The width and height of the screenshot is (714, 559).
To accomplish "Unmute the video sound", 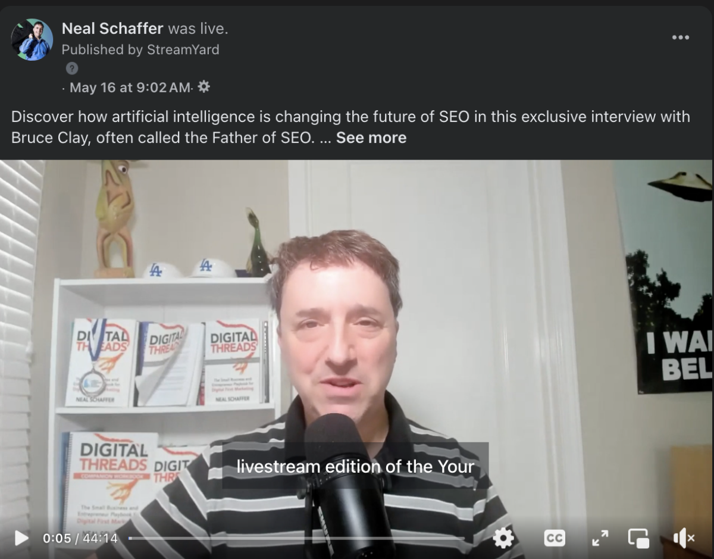I will coord(684,538).
